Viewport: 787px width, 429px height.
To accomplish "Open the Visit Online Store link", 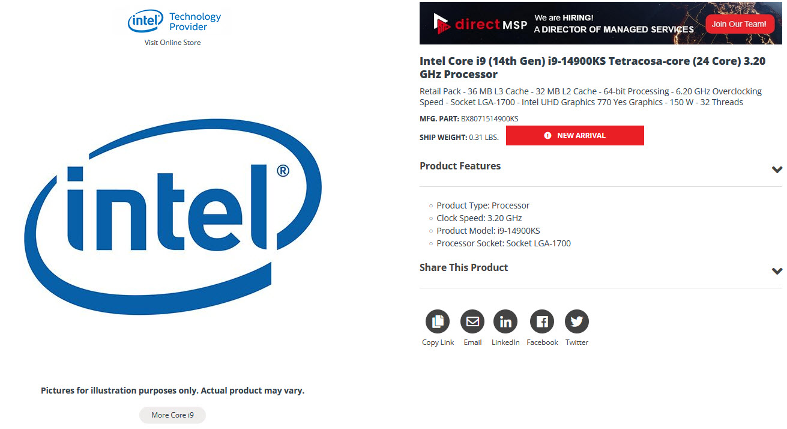I will point(172,43).
